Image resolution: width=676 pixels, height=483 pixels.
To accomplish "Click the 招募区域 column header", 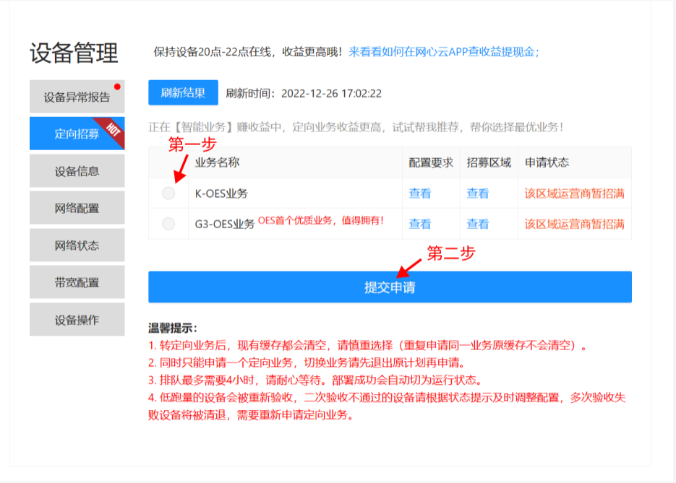I will click(489, 162).
